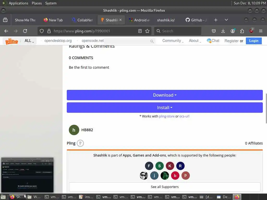Open the System menu
Viewport: 267px width, 200px height.
[x=51, y=3]
